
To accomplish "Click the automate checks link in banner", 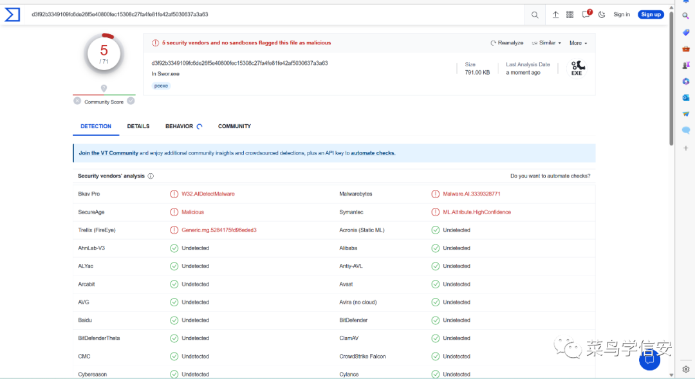I will (373, 153).
